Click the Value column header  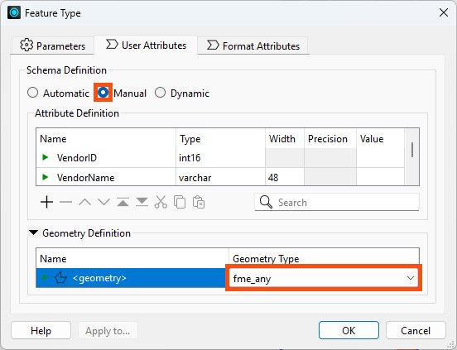[380, 139]
